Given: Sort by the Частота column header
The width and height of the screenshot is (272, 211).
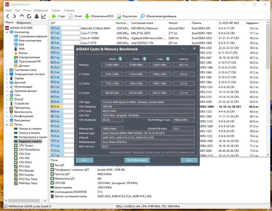Looking at the screenshot, I should click(122, 23).
